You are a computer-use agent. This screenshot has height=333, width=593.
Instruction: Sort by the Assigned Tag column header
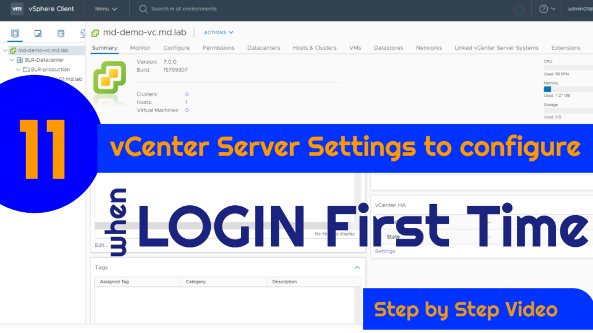138,282
